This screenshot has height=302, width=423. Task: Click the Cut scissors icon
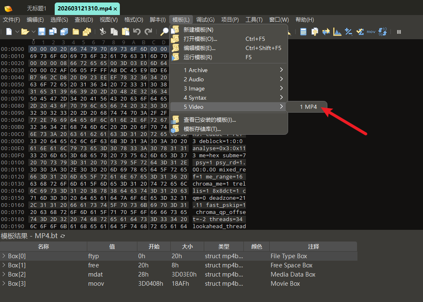click(x=103, y=32)
